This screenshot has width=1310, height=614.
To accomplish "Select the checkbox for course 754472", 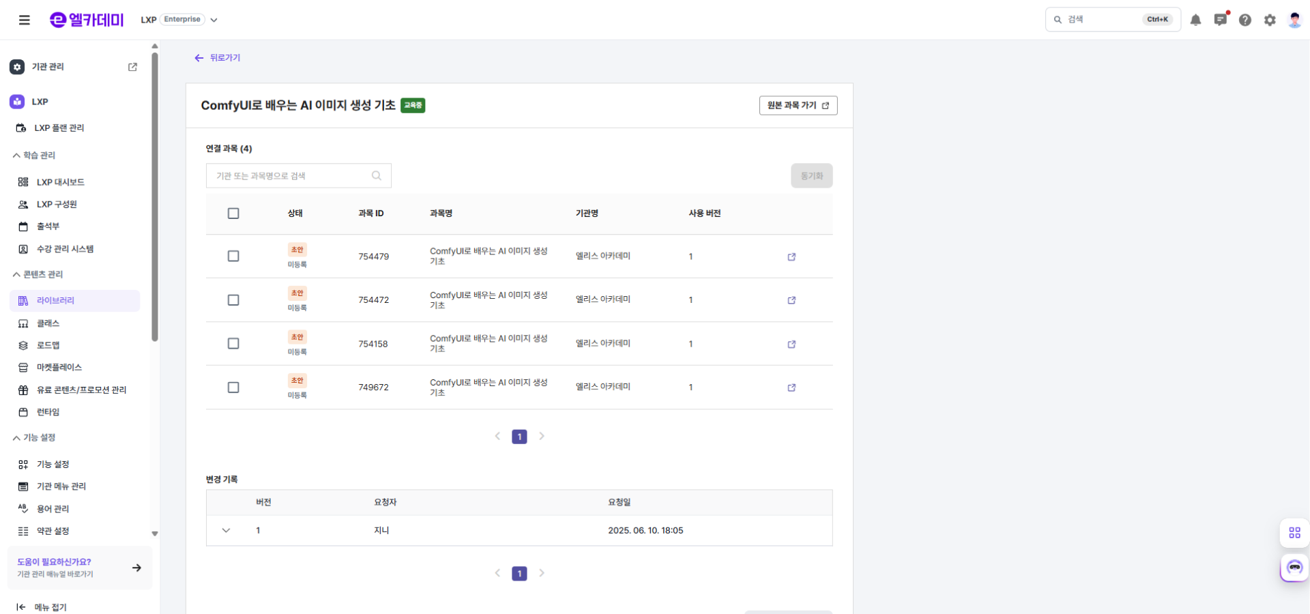I will tap(233, 300).
